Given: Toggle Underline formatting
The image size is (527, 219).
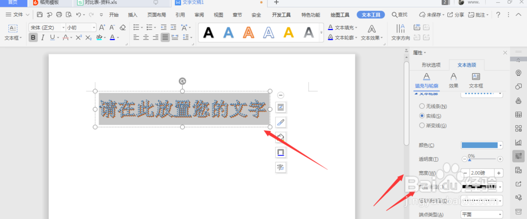Looking at the screenshot, I should (52, 37).
